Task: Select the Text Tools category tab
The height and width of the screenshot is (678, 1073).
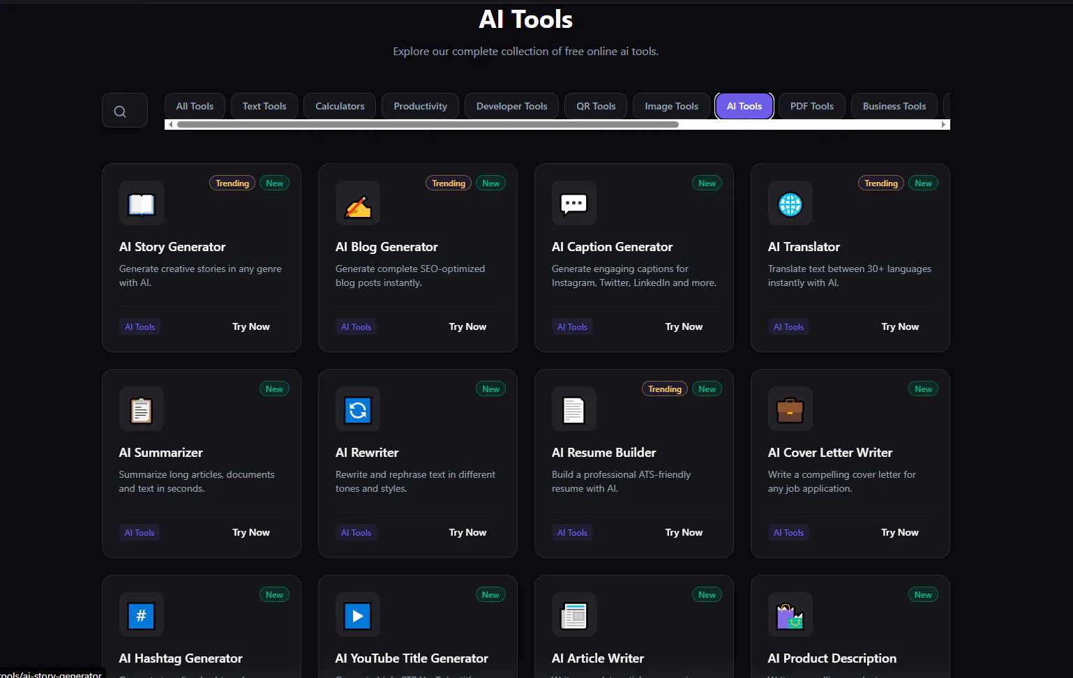Action: pyautogui.click(x=264, y=106)
